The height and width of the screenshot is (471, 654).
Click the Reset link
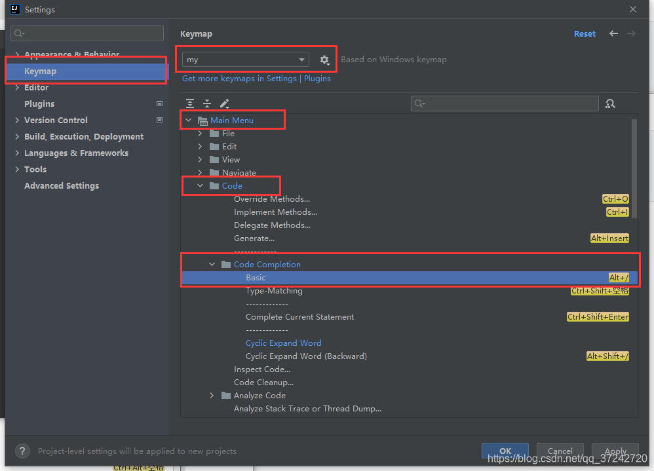point(585,34)
